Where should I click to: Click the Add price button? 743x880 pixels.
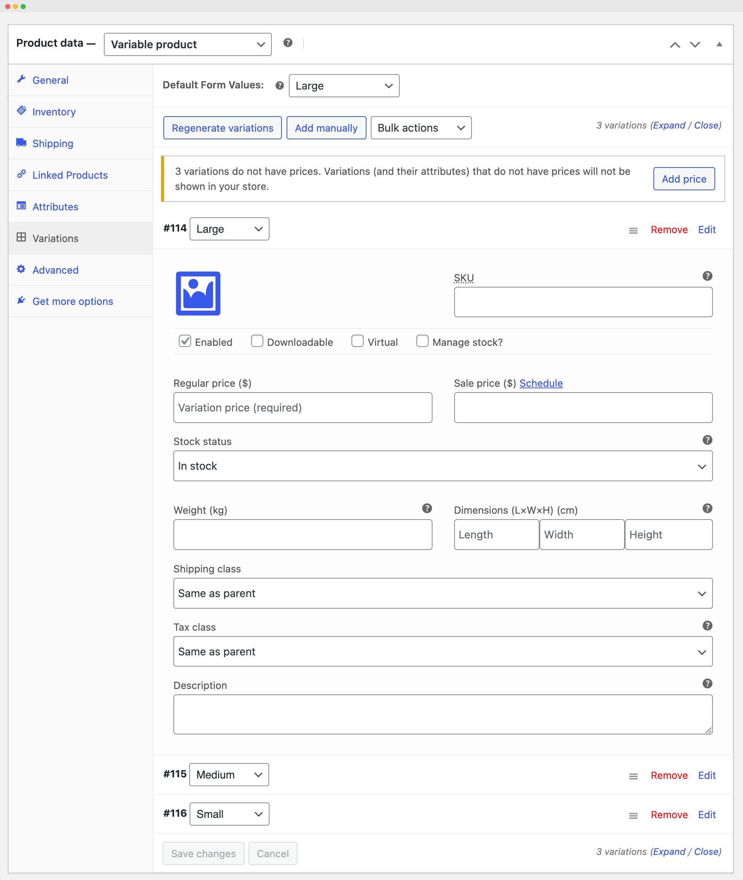pyautogui.click(x=684, y=179)
